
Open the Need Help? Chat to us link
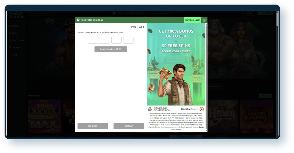pos(92,20)
